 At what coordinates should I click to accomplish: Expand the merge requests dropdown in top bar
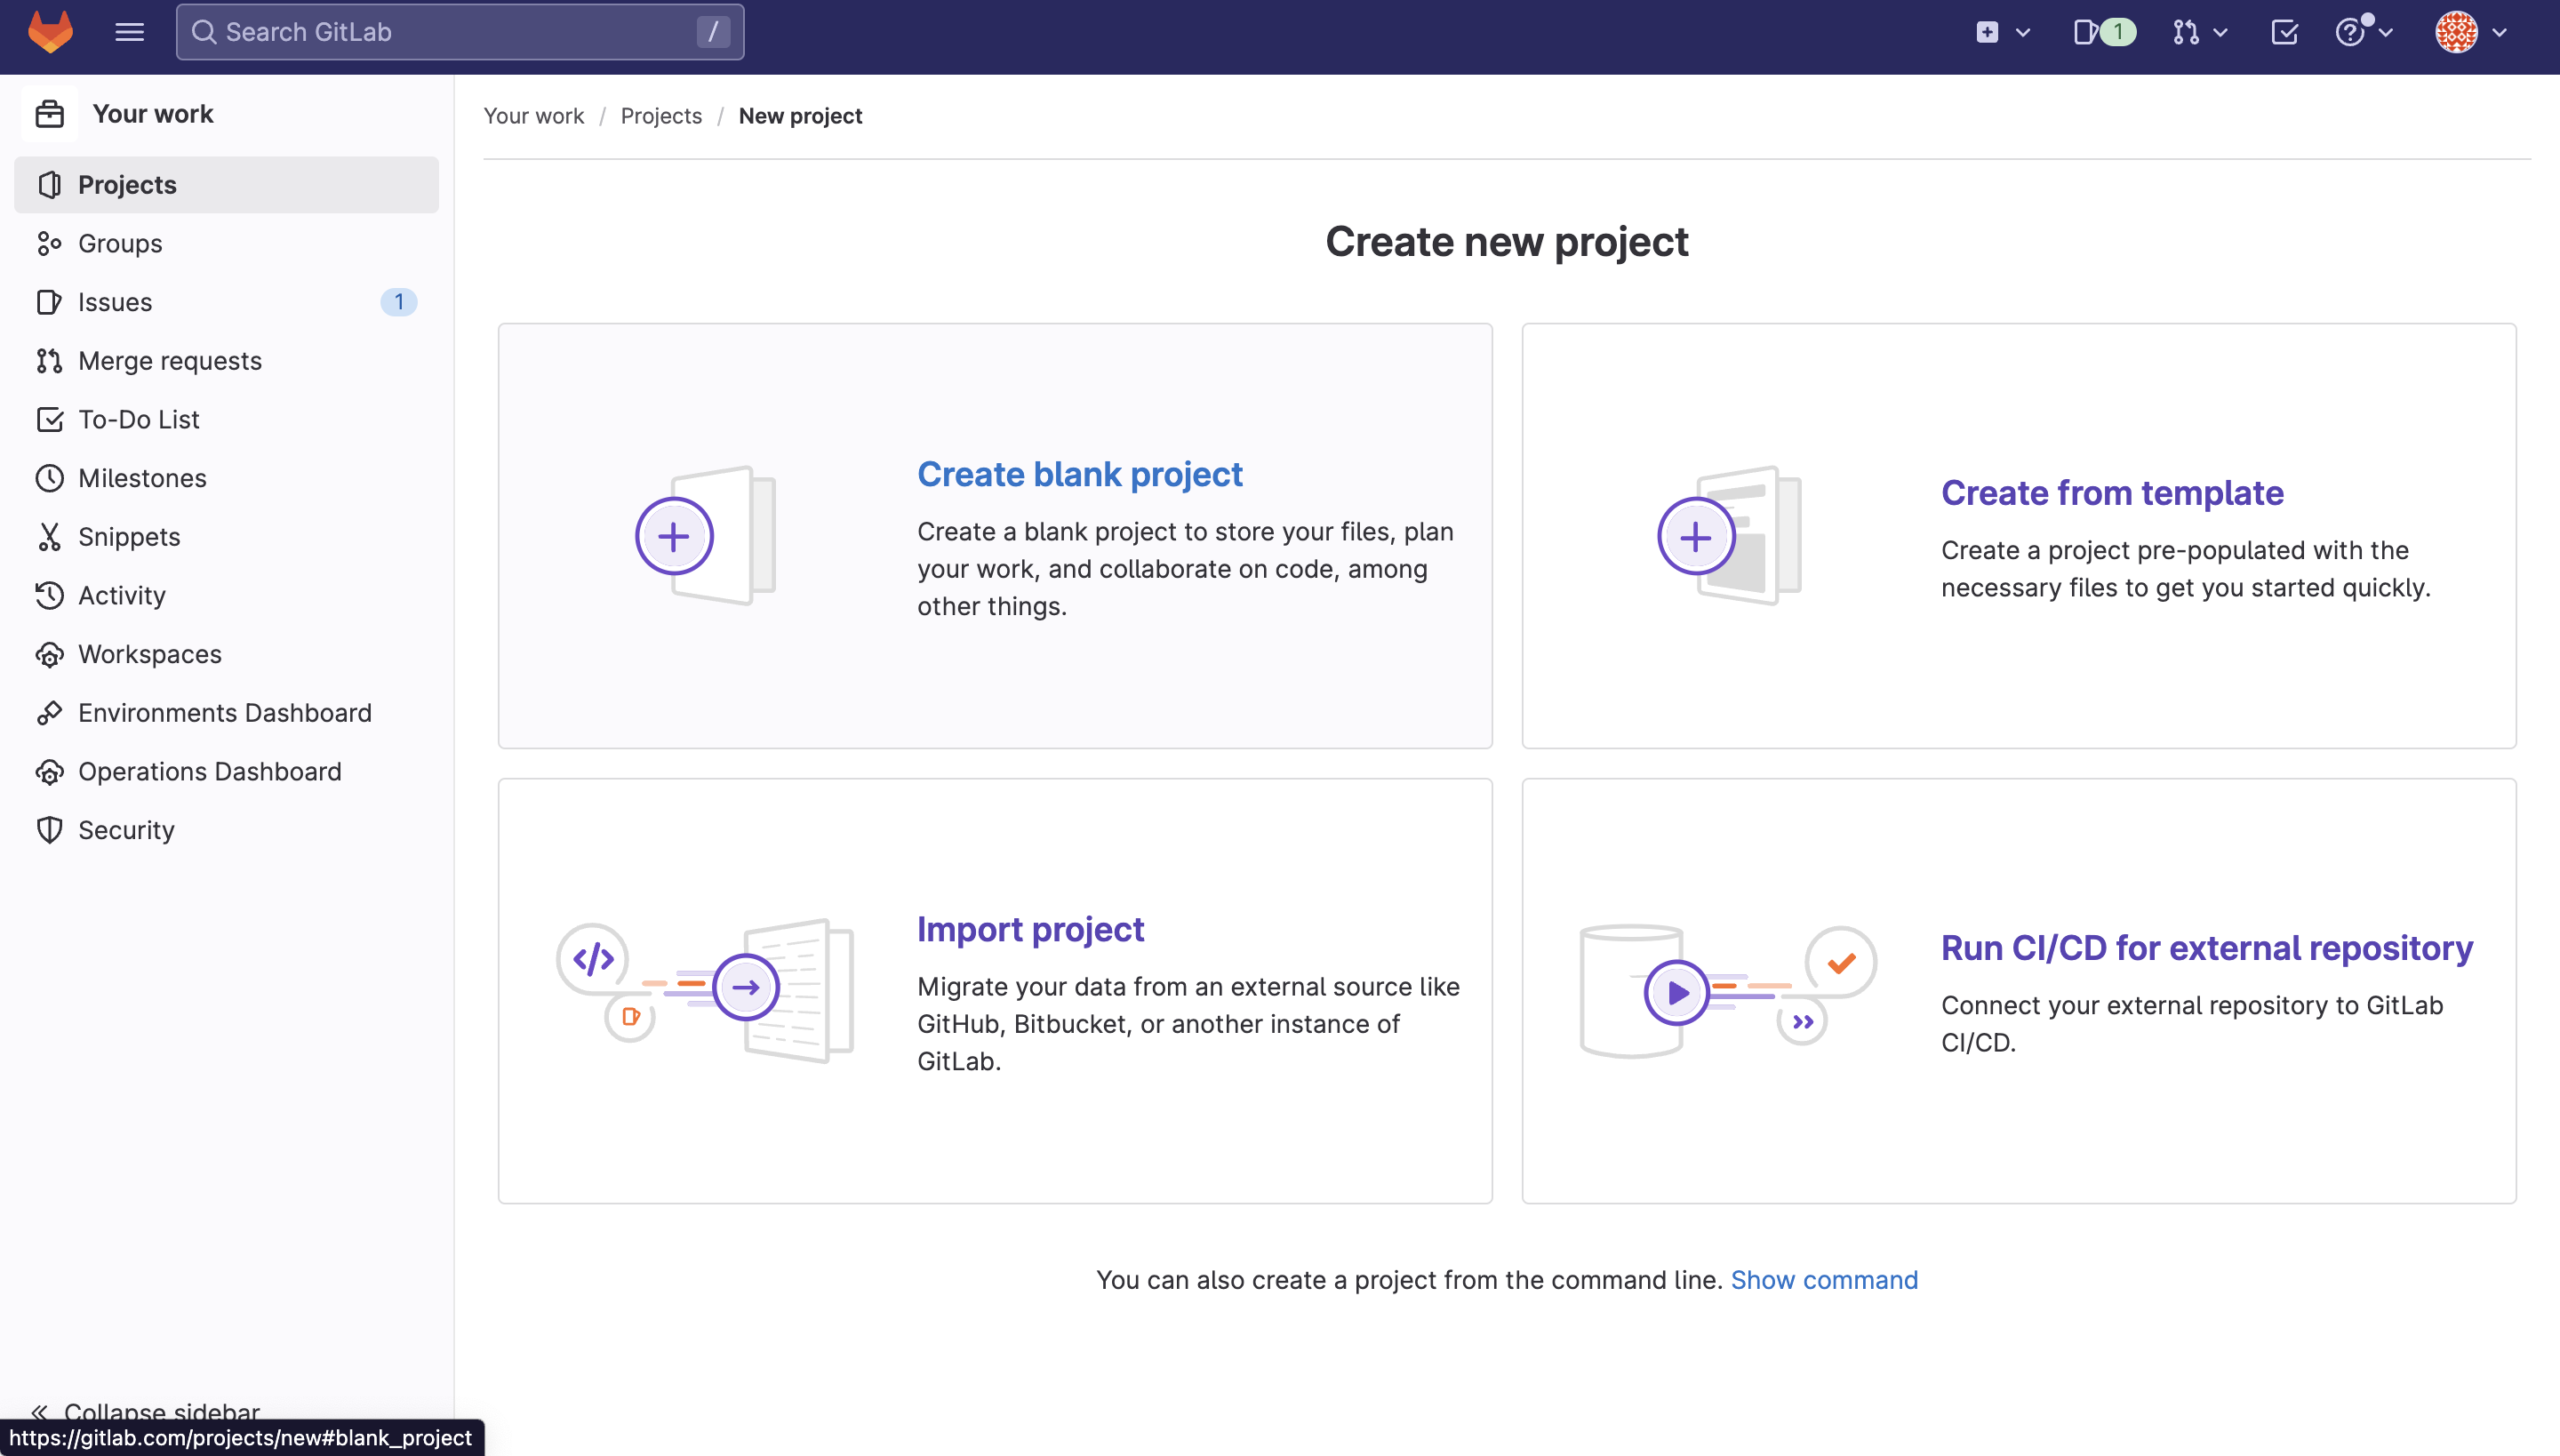(2199, 32)
